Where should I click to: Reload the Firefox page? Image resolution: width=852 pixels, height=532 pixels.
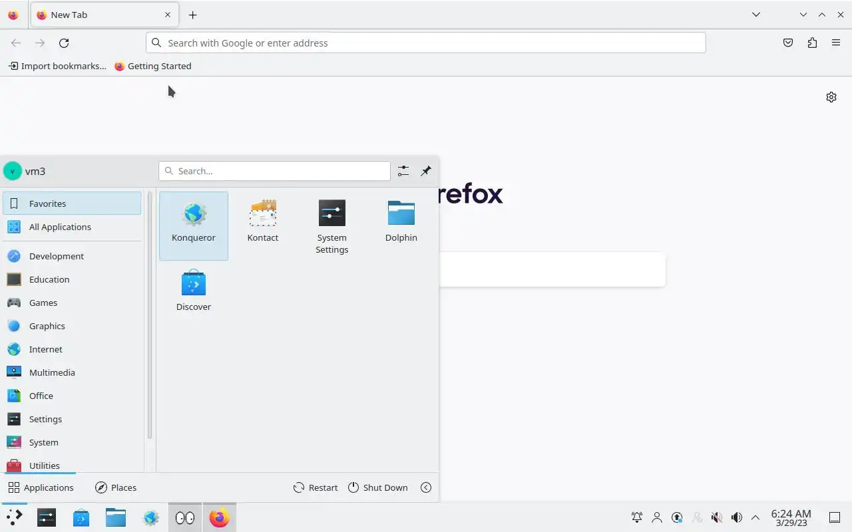(64, 43)
